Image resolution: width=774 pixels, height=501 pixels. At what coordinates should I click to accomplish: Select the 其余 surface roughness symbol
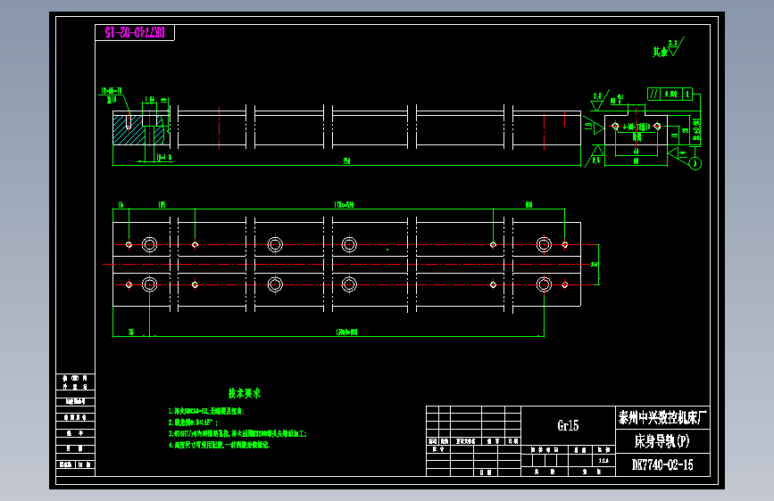[x=669, y=48]
